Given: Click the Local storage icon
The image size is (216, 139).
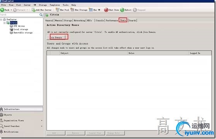Looking at the screenshot, I should (11, 29).
